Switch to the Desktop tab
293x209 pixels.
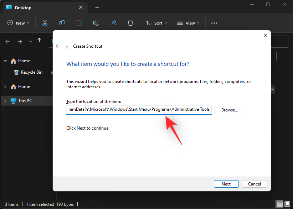[23, 7]
